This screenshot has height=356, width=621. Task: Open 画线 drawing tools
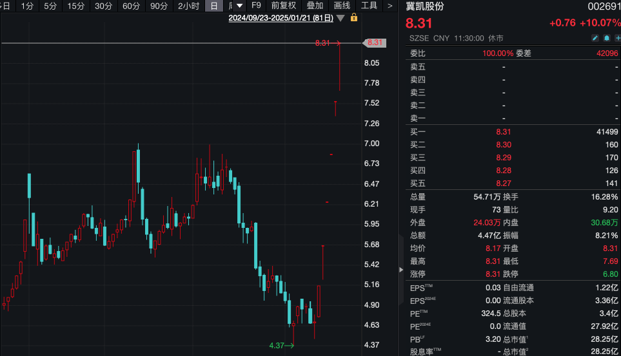(x=342, y=6)
